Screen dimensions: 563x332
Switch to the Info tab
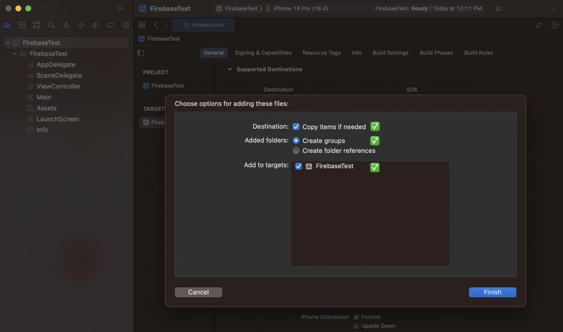[x=356, y=53]
